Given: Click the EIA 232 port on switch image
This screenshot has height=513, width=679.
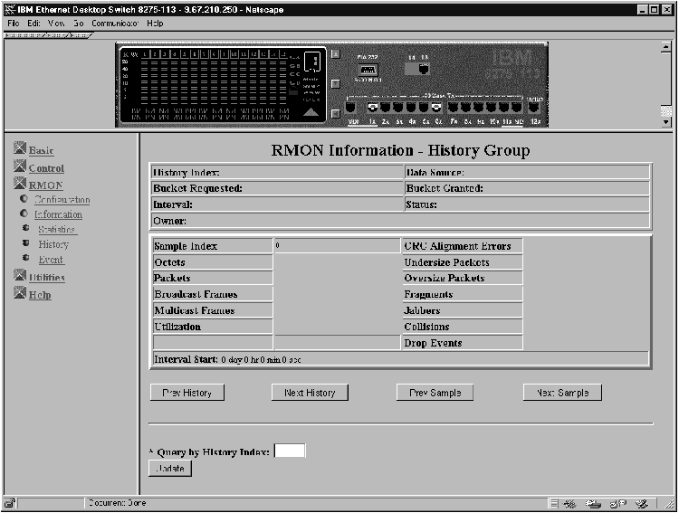Looking at the screenshot, I should click(x=368, y=70).
